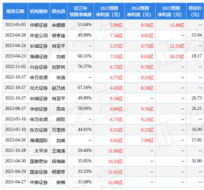Image resolution: width=204 pixels, height=190 pixels.
Task: Open the 太平洋 institution entry
Action: click(x=41, y=151)
